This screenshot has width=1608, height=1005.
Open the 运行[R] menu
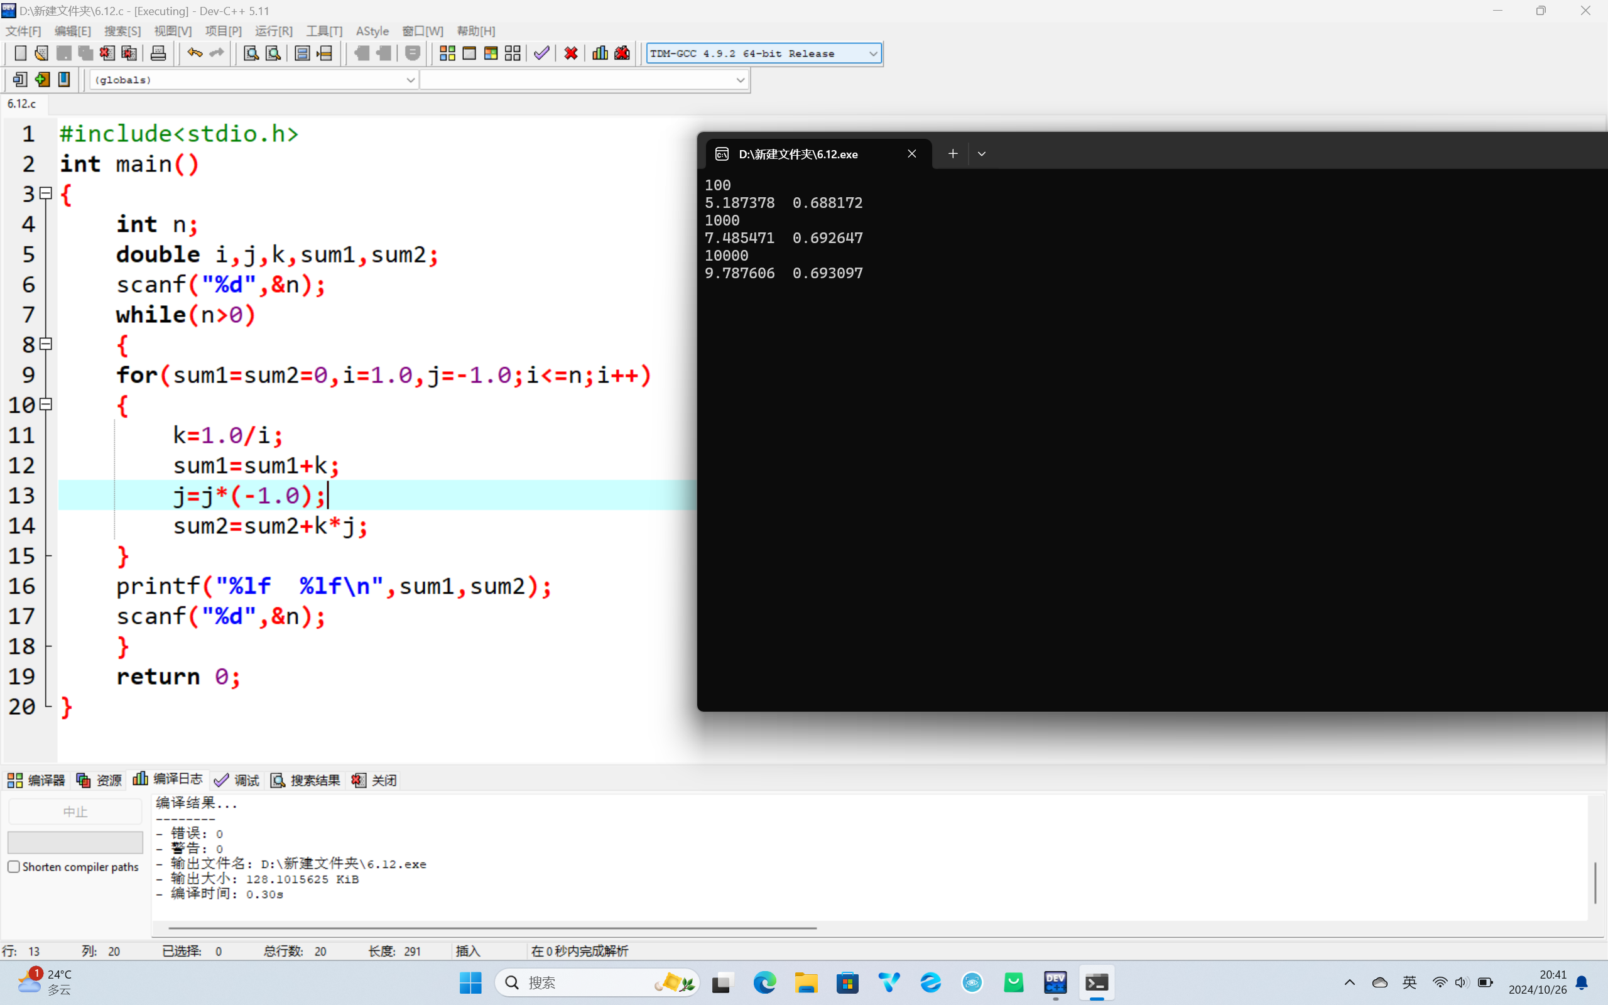click(x=273, y=31)
